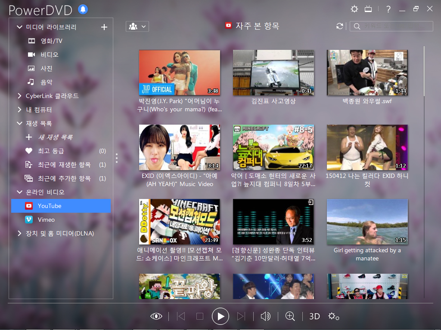
Task: Open 경향신문 성완종 인터뷰 thumbnail
Action: [273, 222]
